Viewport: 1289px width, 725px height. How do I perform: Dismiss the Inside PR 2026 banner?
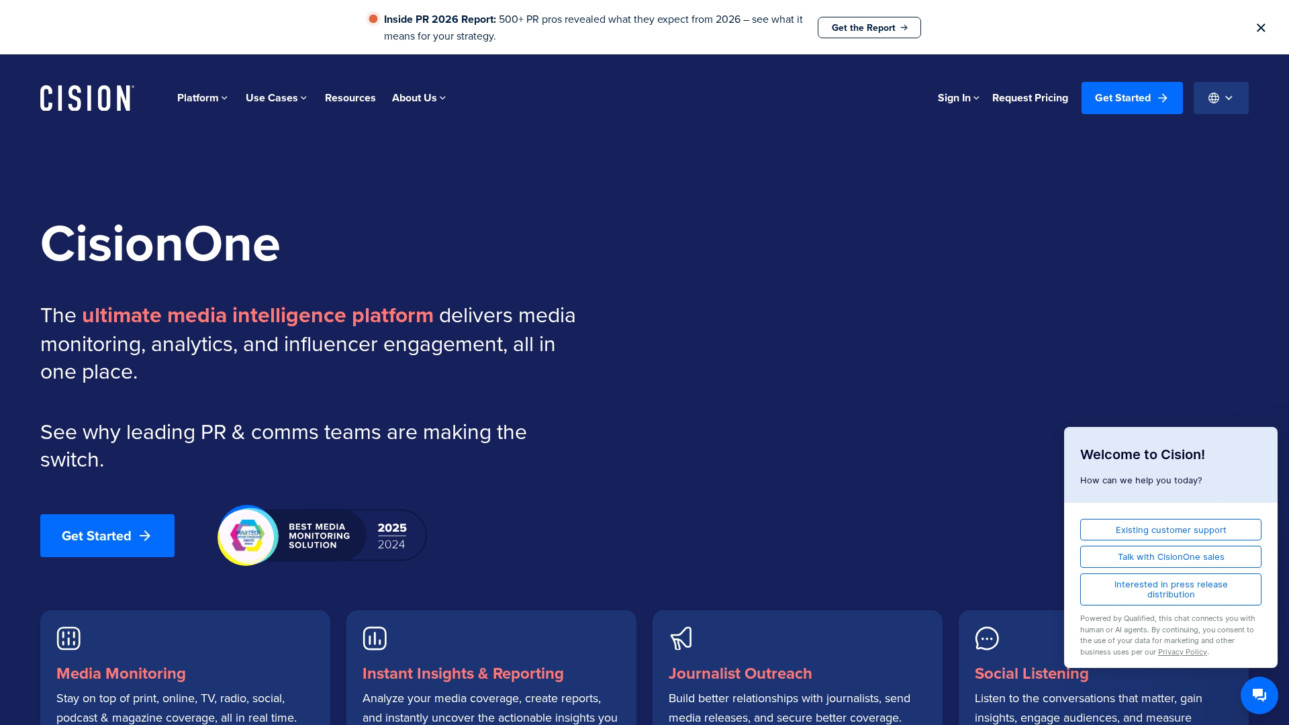[1261, 28]
